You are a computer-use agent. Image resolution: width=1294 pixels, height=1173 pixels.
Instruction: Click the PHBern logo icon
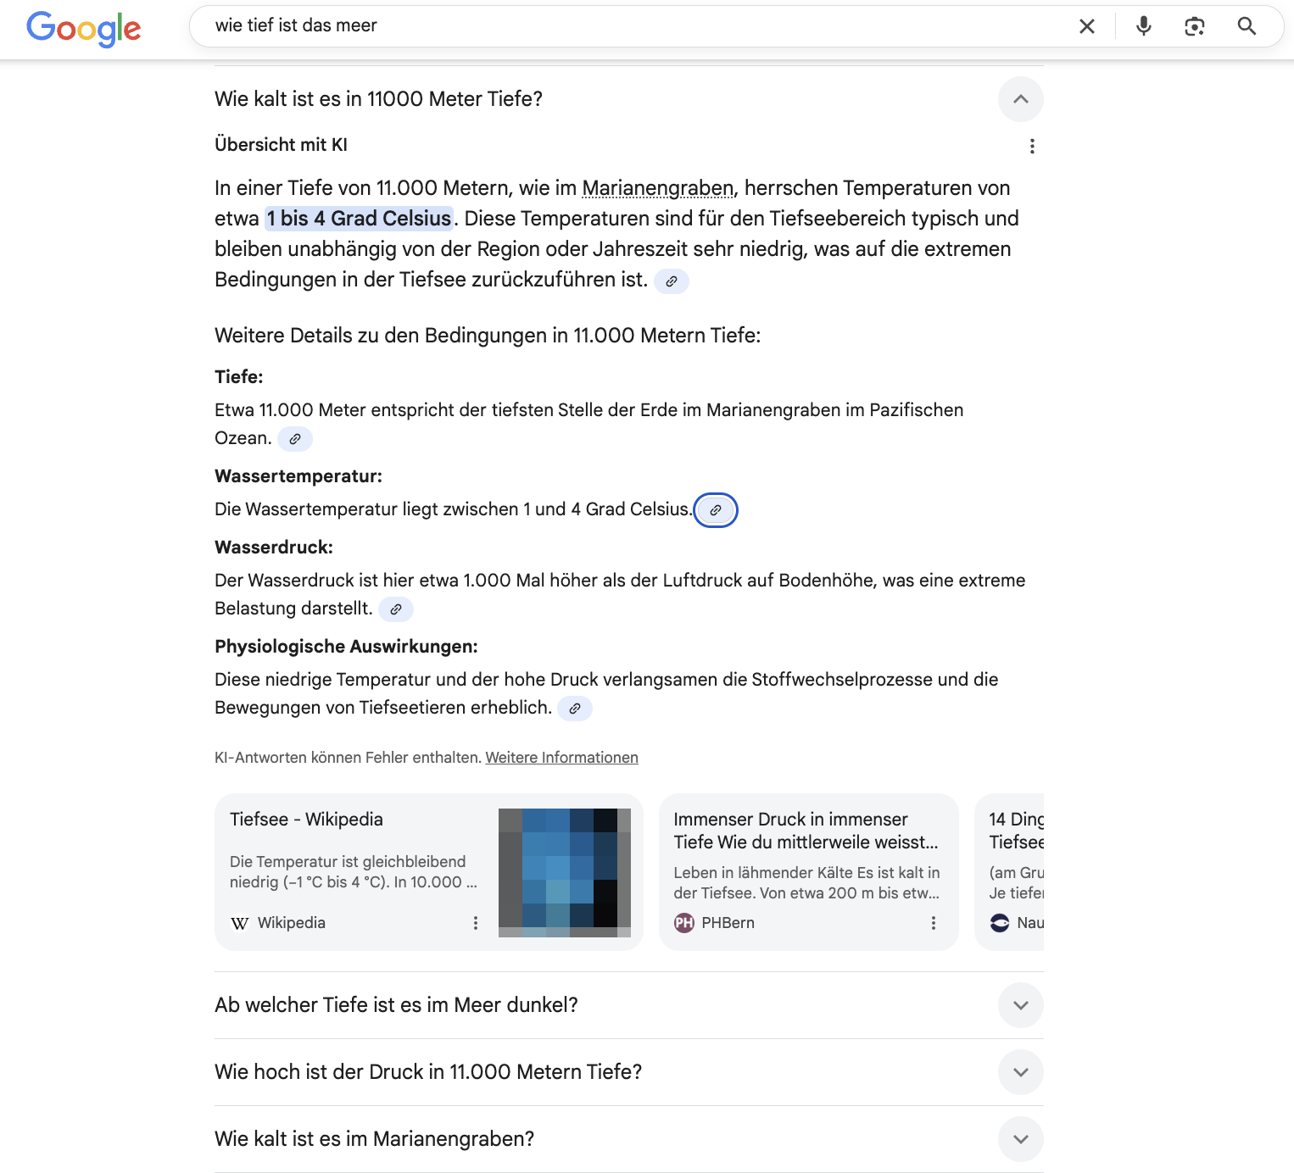pos(685,922)
